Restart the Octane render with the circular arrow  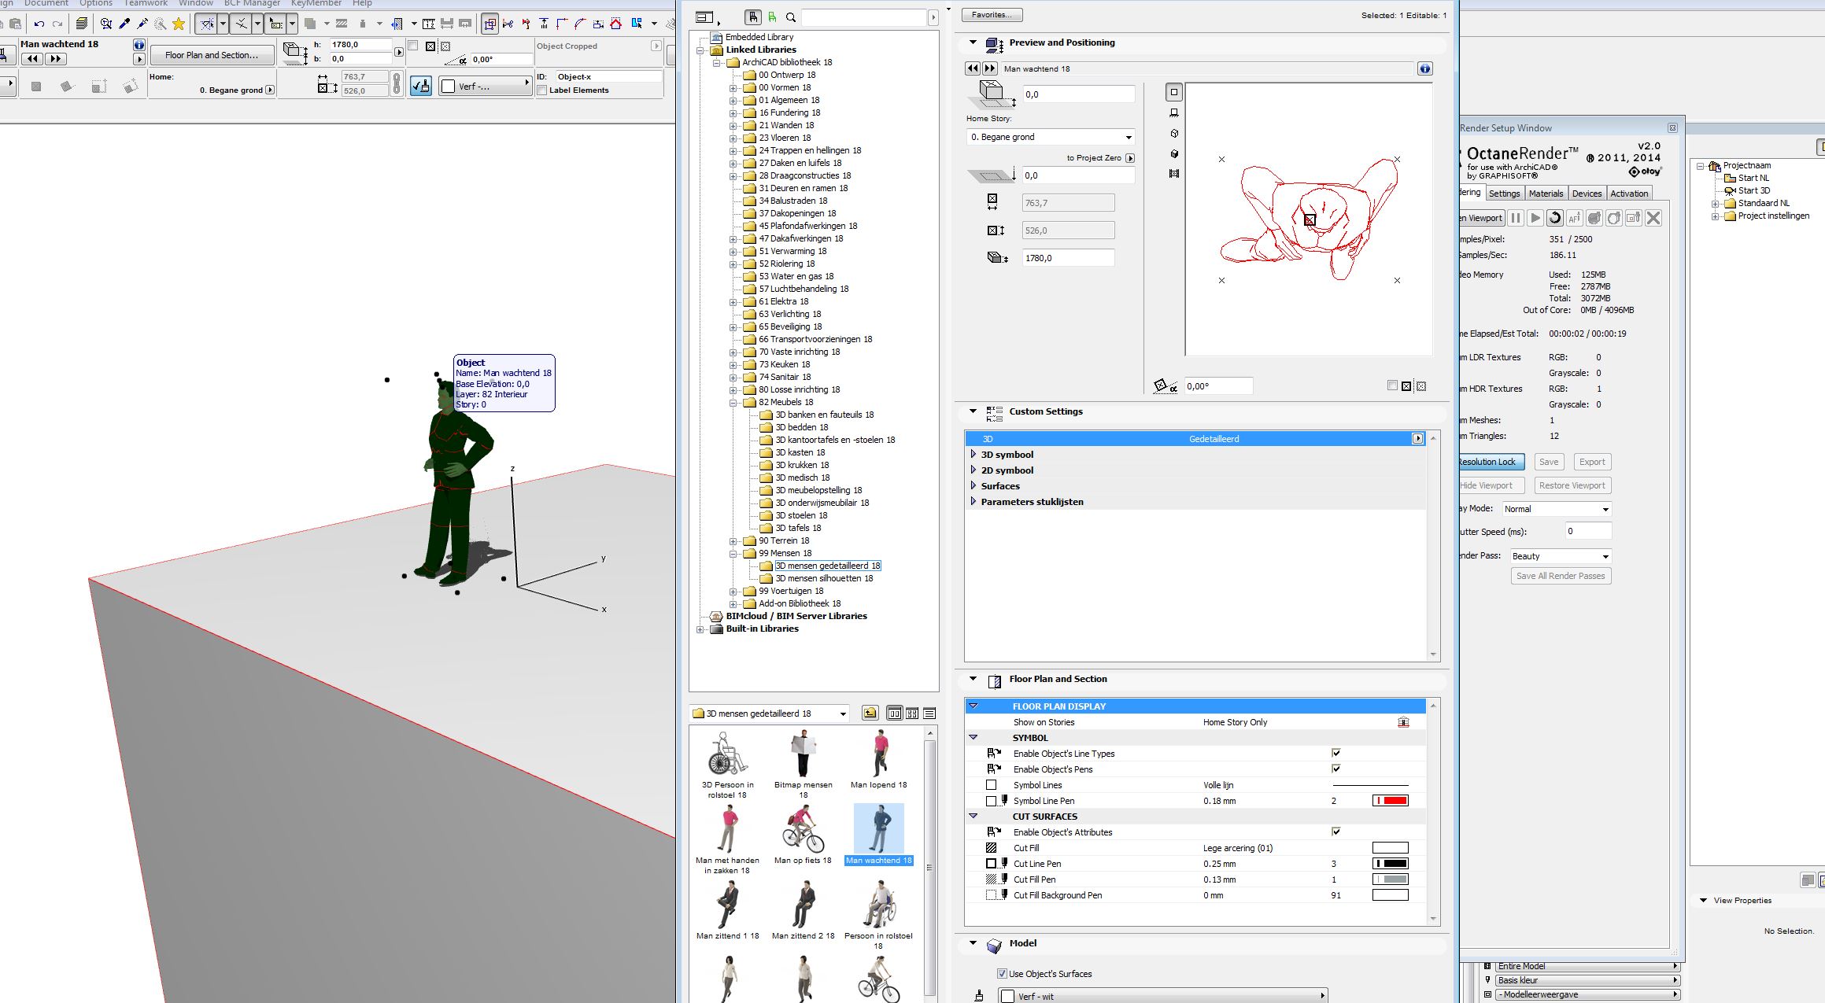click(1554, 219)
